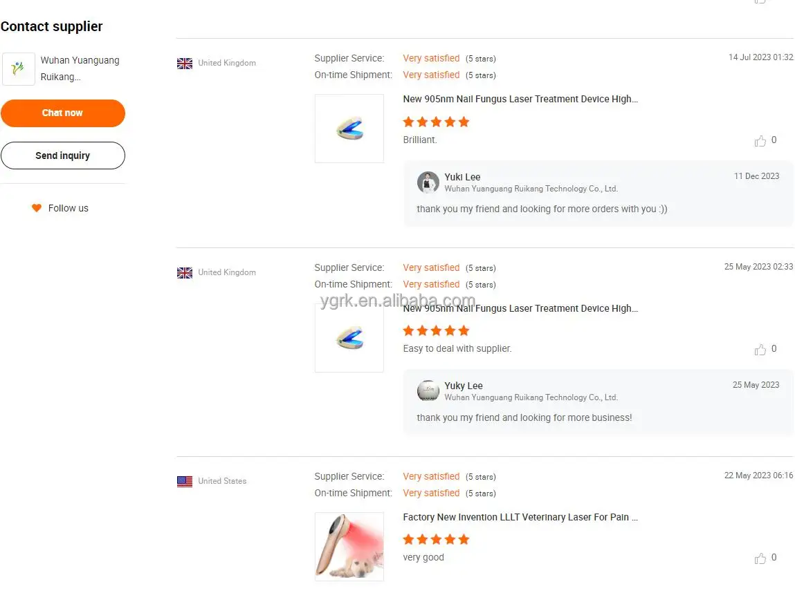Click the Send inquiry button
The height and width of the screenshot is (602, 795).
(x=62, y=156)
